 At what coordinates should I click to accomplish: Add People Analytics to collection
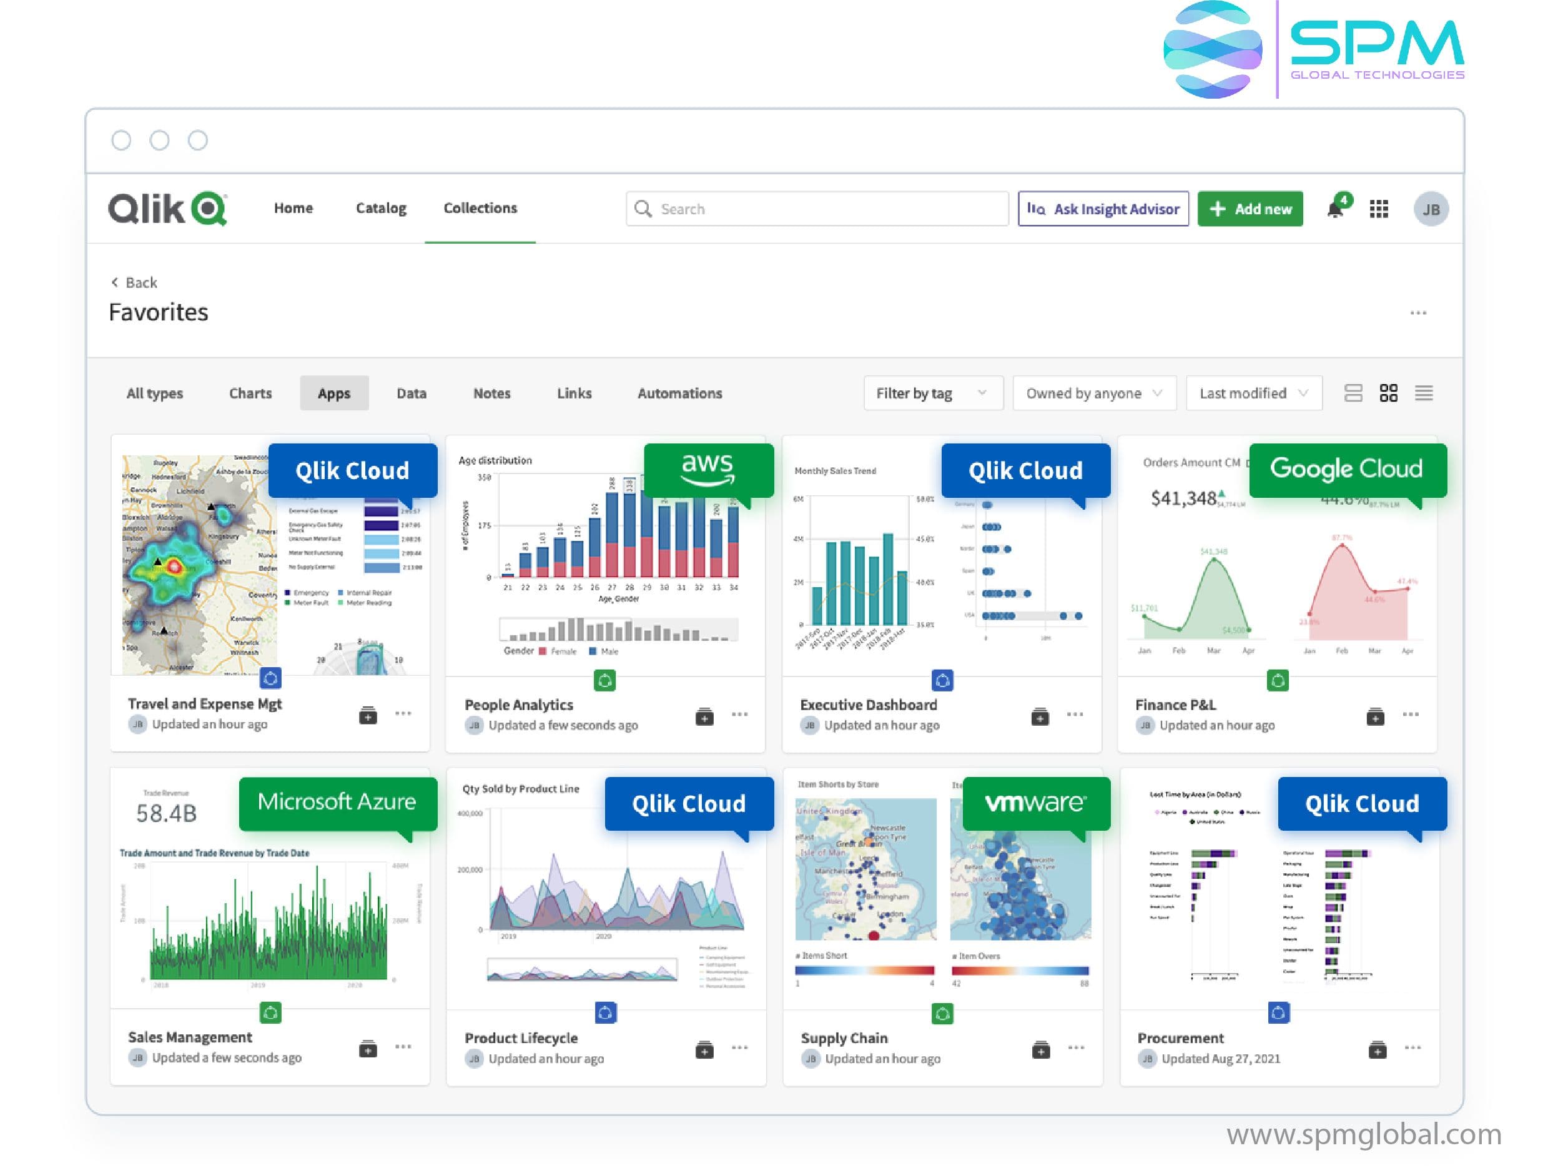[705, 716]
